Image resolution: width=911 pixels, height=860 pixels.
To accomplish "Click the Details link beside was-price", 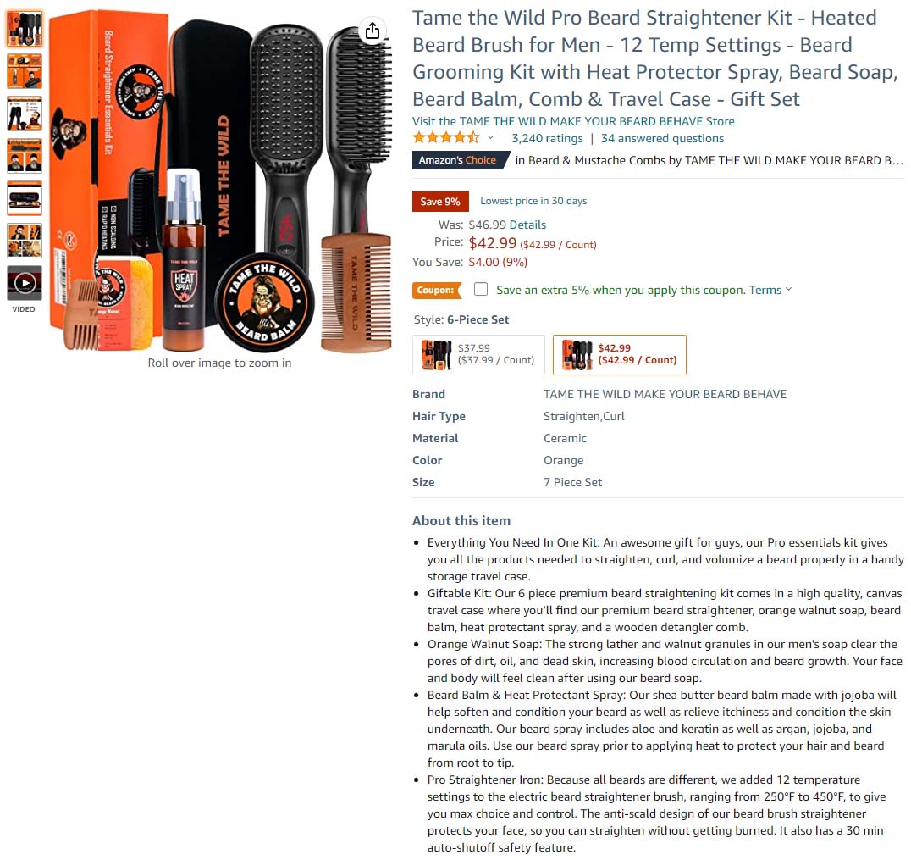I will coord(527,225).
